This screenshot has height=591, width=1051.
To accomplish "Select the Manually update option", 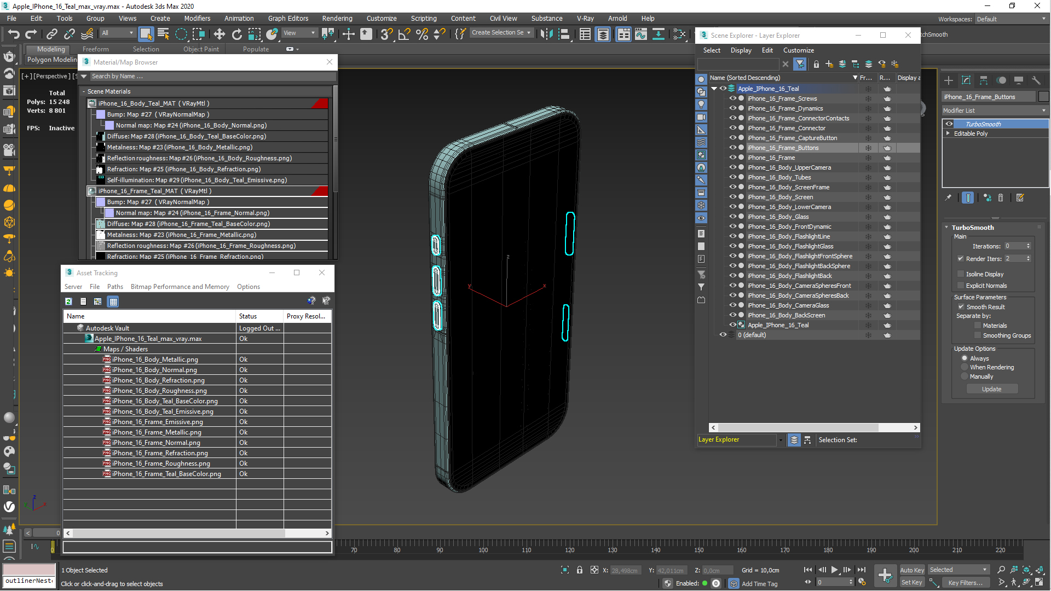I will (x=965, y=376).
